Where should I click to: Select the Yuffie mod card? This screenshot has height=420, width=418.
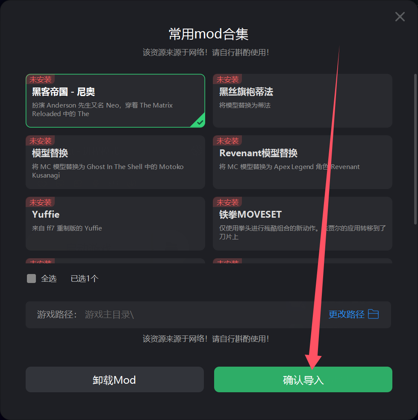click(115, 224)
